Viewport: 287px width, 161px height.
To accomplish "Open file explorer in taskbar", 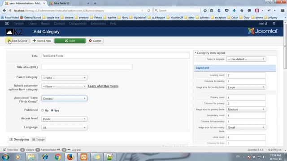I will click(x=31, y=157).
